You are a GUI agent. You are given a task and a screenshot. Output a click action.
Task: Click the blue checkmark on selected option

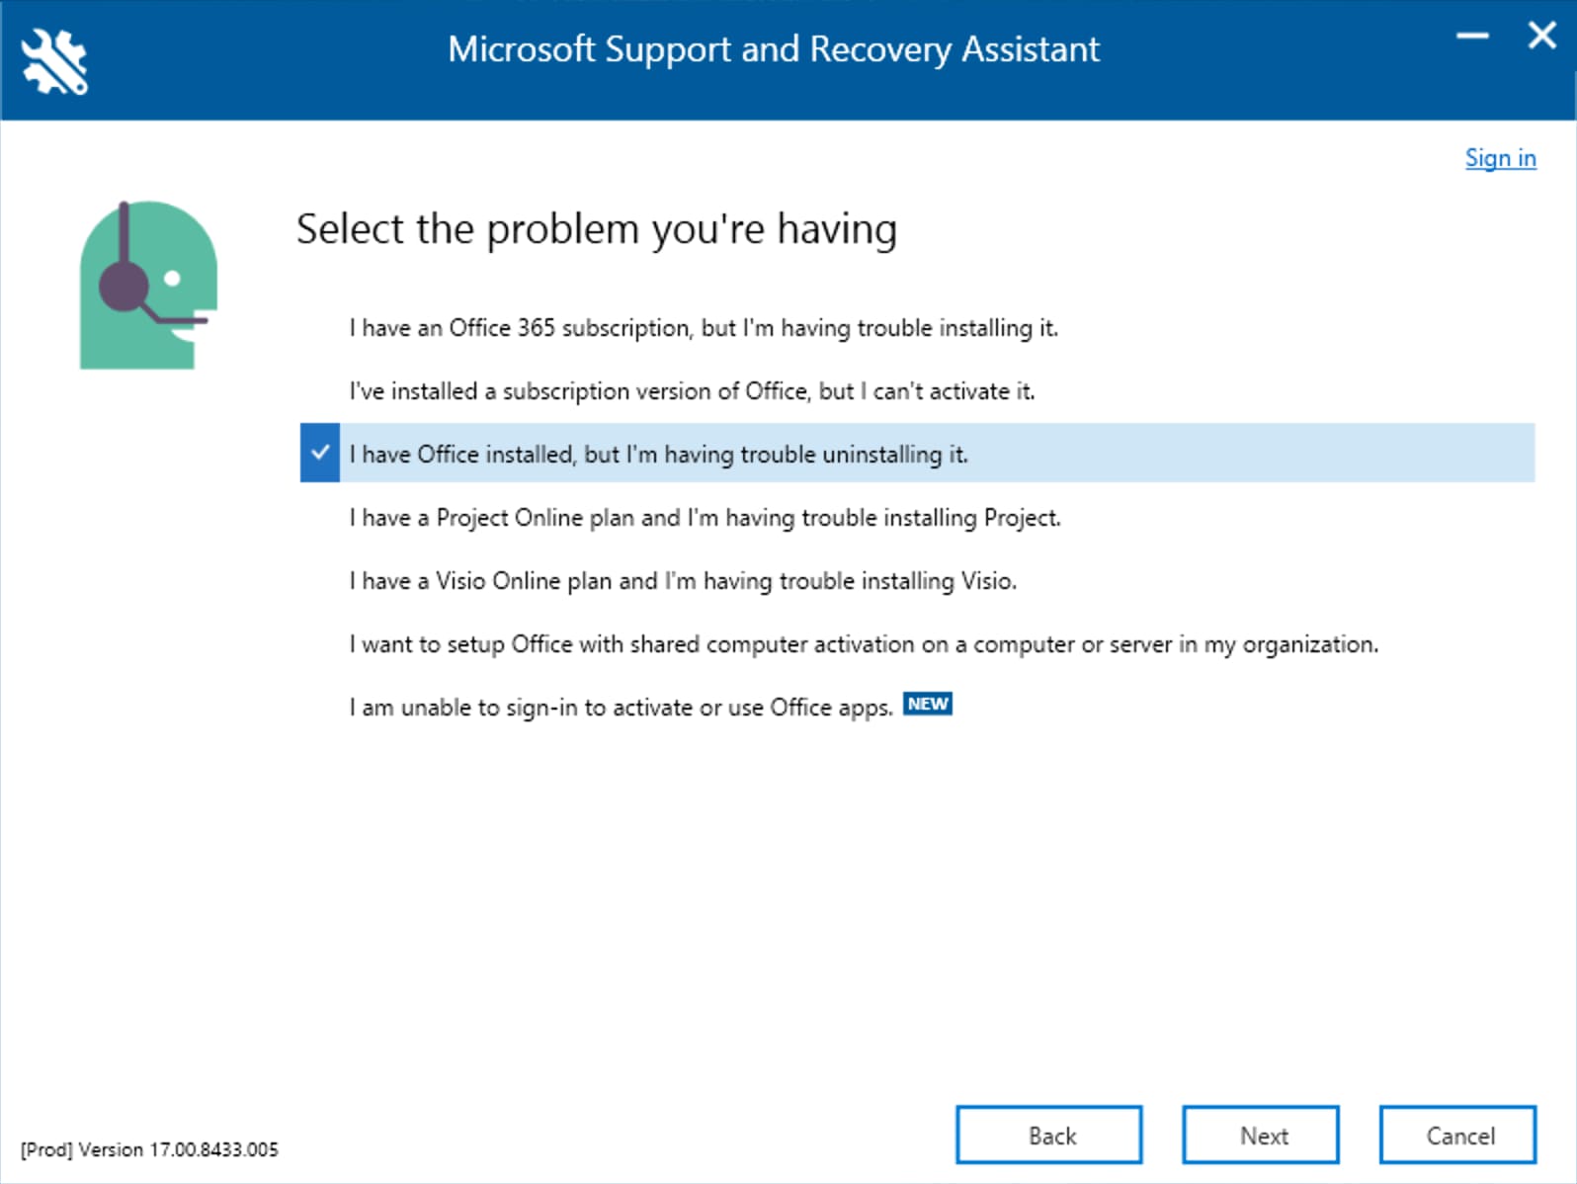pyautogui.click(x=320, y=453)
